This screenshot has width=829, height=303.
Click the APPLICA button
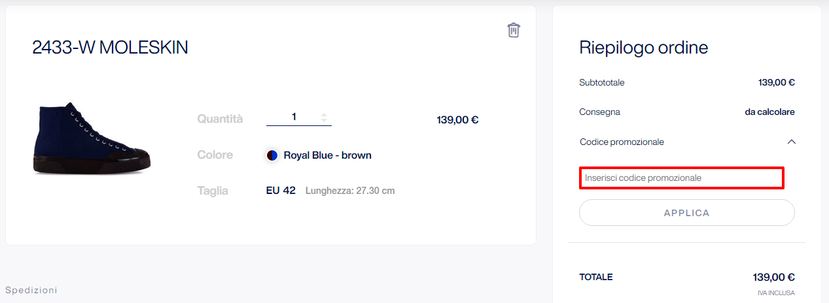(687, 213)
